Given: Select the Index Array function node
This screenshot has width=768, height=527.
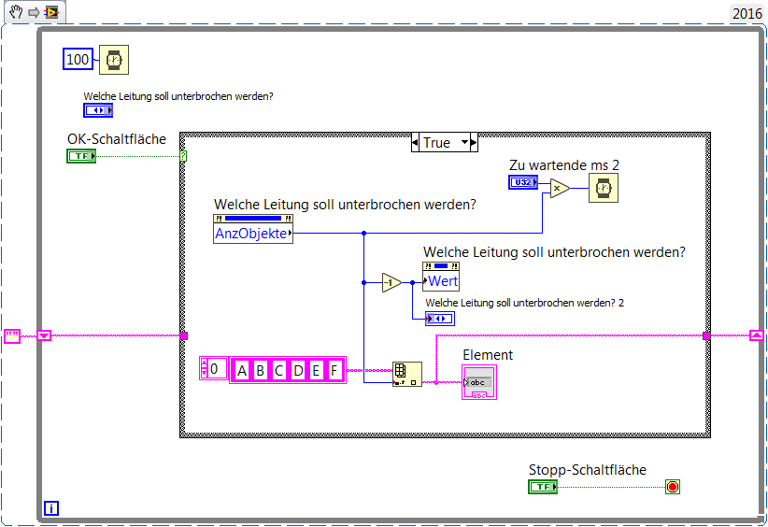Looking at the screenshot, I should click(x=407, y=374).
